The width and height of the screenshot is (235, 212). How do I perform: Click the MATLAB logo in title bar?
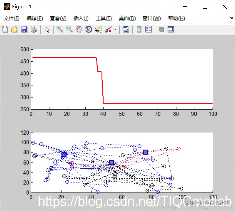7,7
